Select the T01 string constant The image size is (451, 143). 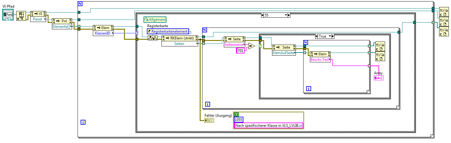(240, 51)
